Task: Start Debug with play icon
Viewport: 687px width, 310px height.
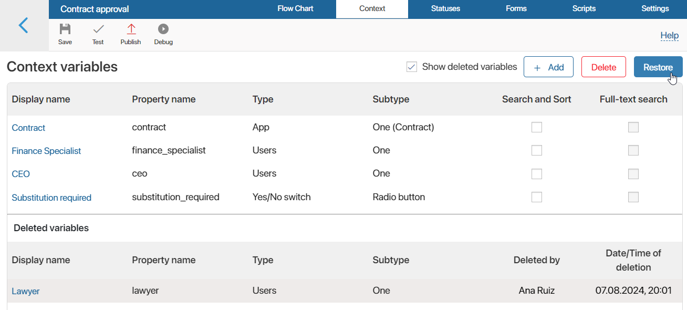Action: [x=163, y=29]
